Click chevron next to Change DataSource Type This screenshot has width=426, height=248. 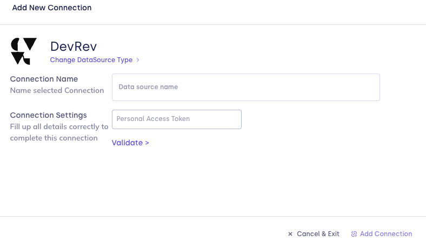pyautogui.click(x=138, y=60)
